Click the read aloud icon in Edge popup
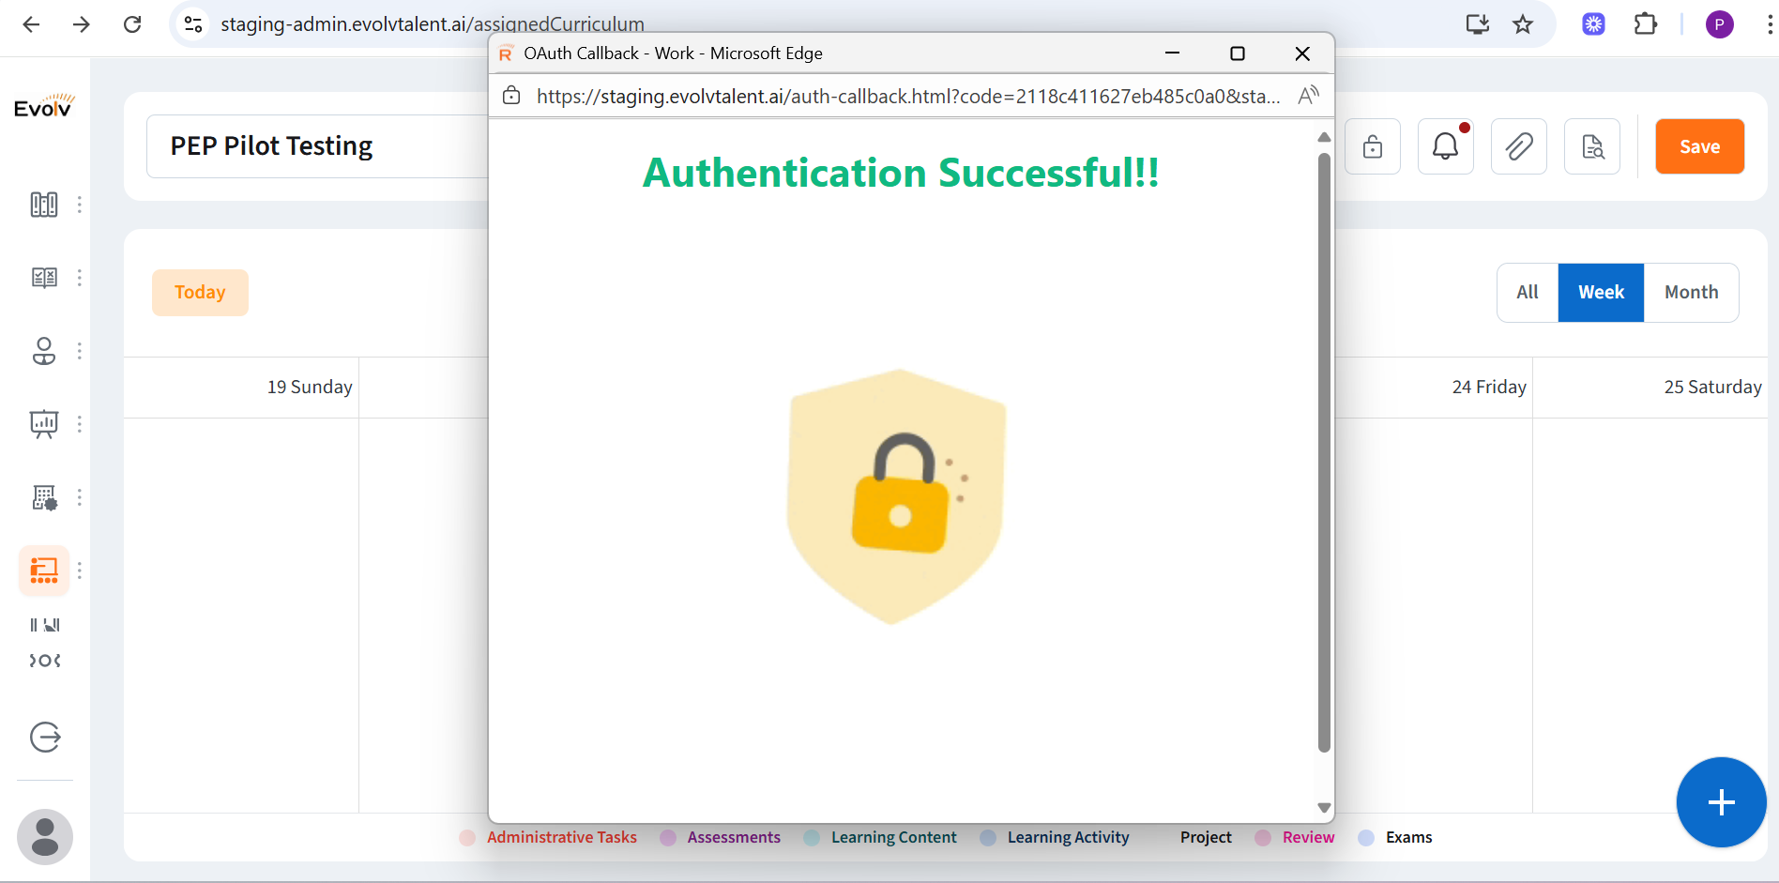Viewport: 1779px width, 883px height. [x=1309, y=96]
